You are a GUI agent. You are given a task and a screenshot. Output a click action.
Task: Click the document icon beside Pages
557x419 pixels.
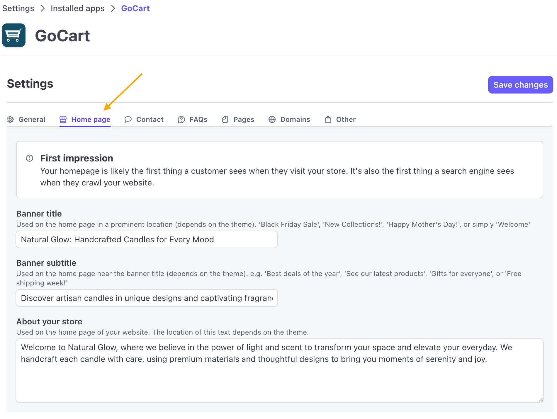(225, 120)
